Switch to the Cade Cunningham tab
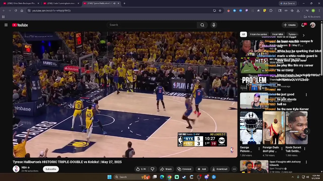The image size is (323, 181). click(x=62, y=3)
